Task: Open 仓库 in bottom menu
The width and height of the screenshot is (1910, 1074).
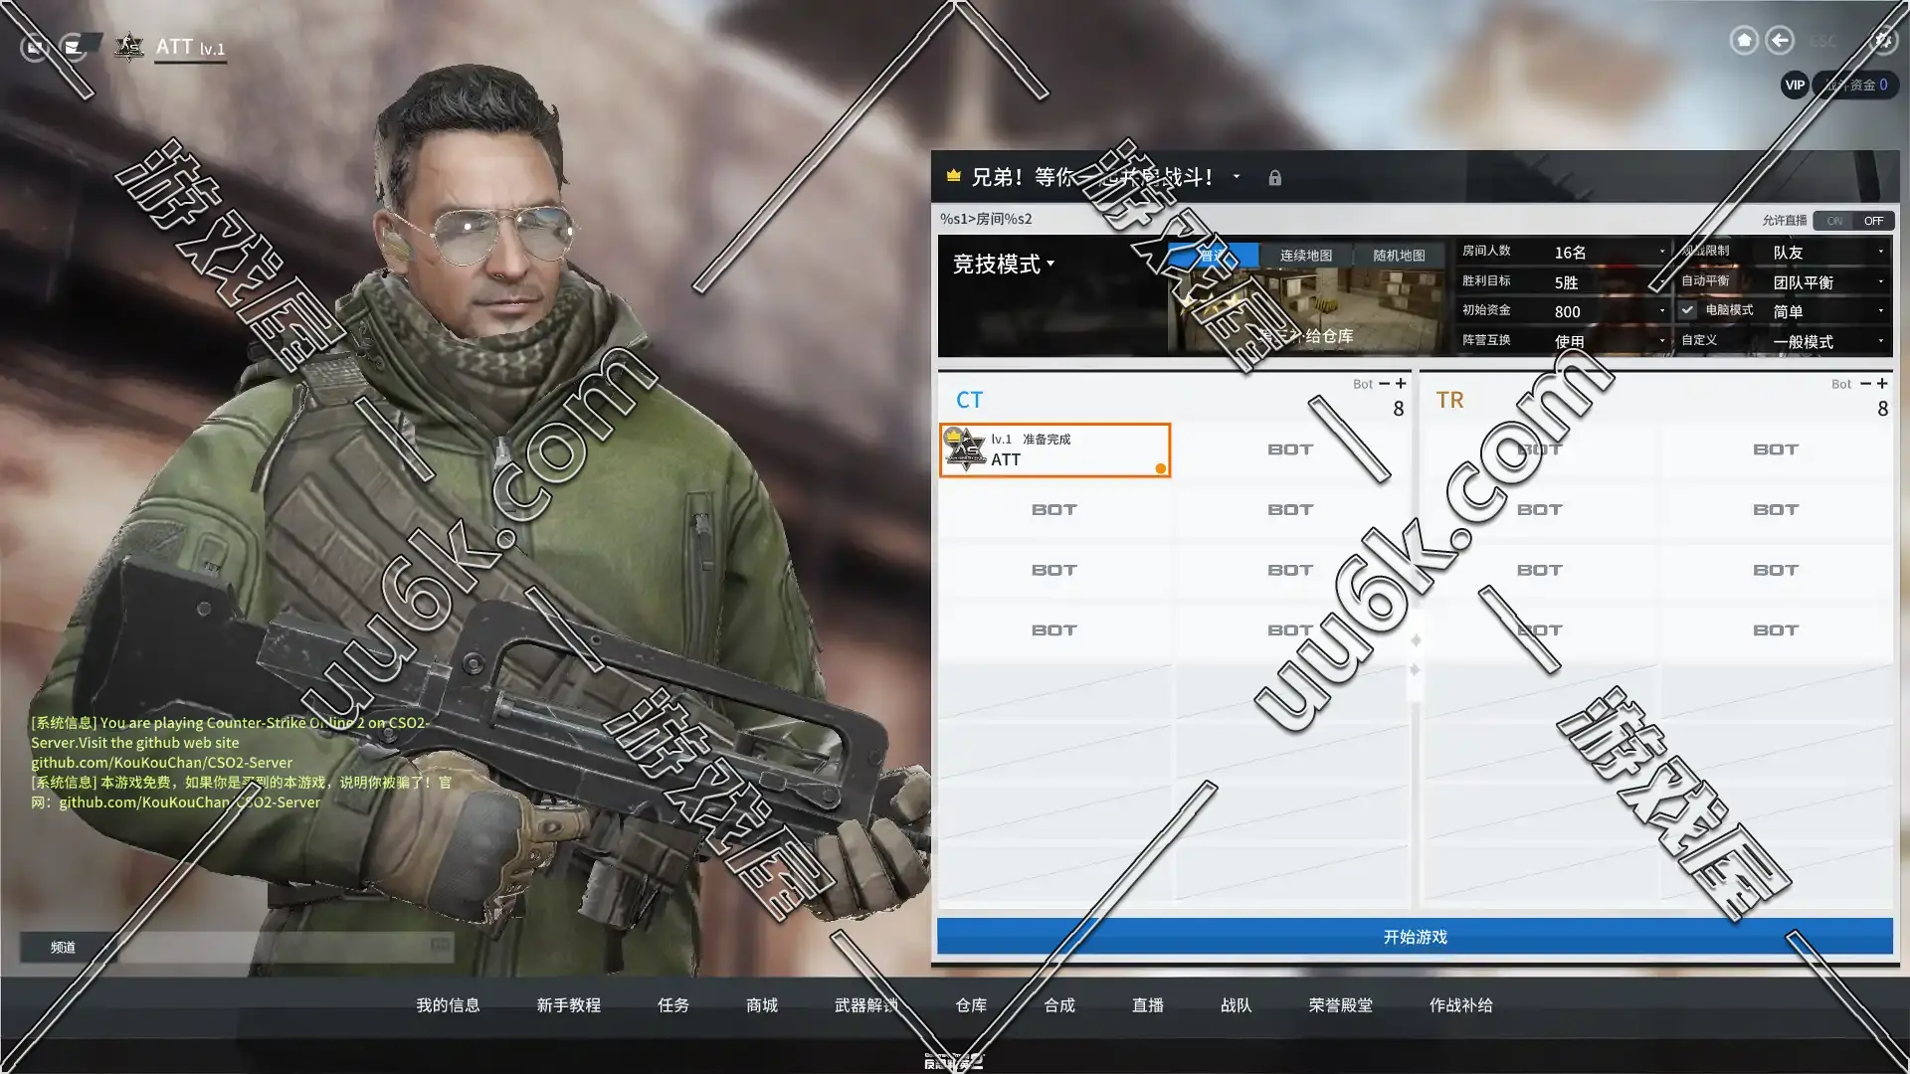Action: [x=971, y=1005]
